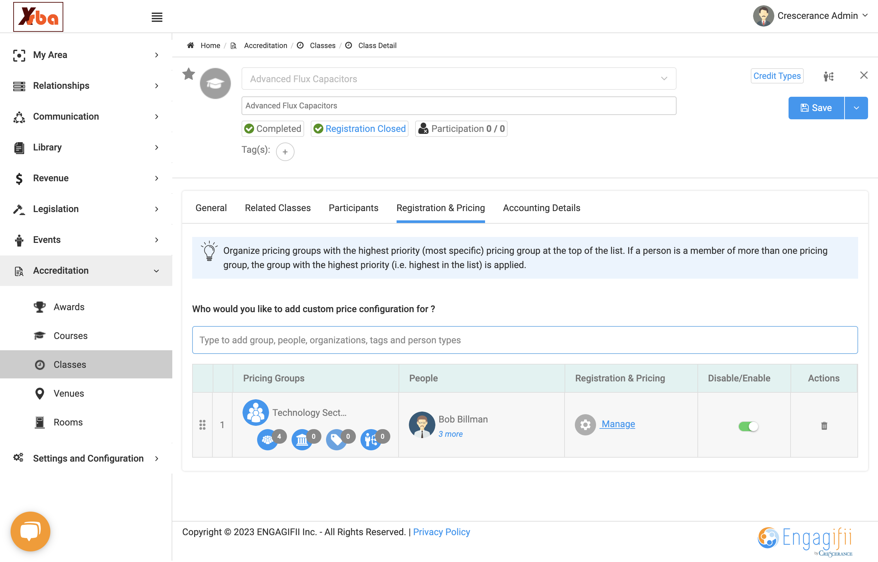Expand the Revenue menu
Screen dimensions: 878x562
86,178
